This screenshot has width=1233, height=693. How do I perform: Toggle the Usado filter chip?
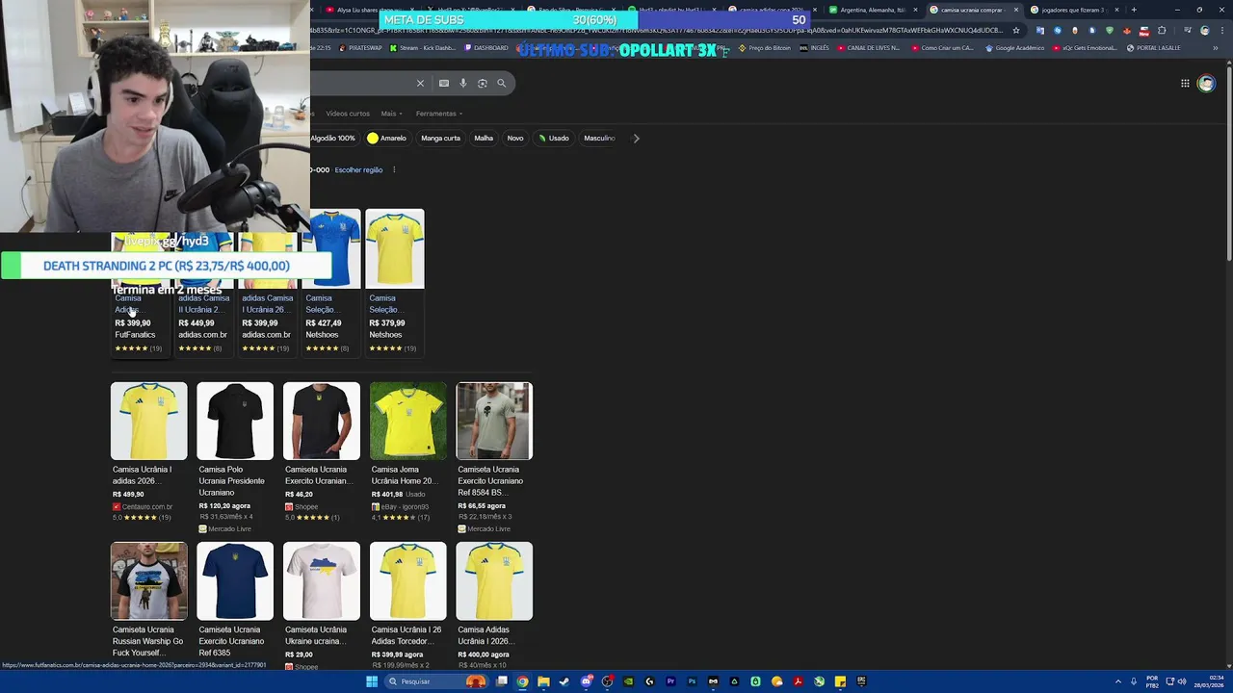pos(554,138)
